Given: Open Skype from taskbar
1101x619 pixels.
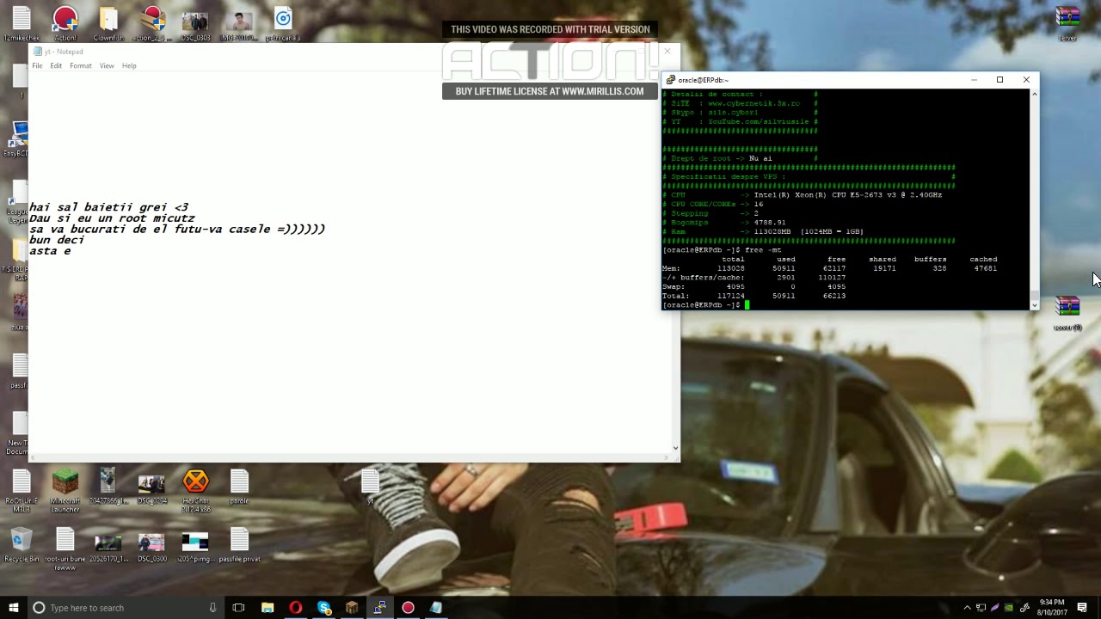Looking at the screenshot, I should 324,608.
